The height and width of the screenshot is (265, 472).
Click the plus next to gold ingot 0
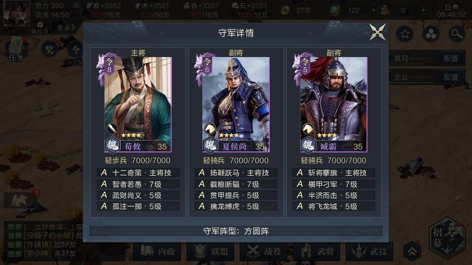423,10
